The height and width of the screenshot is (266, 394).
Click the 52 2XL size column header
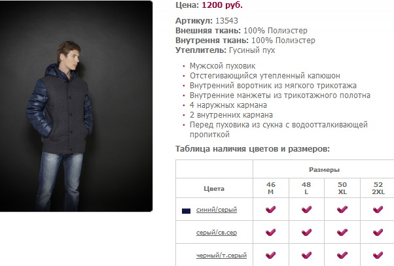tap(377, 189)
